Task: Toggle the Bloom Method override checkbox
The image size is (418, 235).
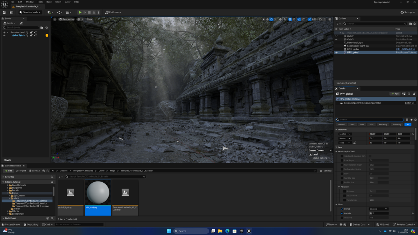Action: tap(342, 209)
